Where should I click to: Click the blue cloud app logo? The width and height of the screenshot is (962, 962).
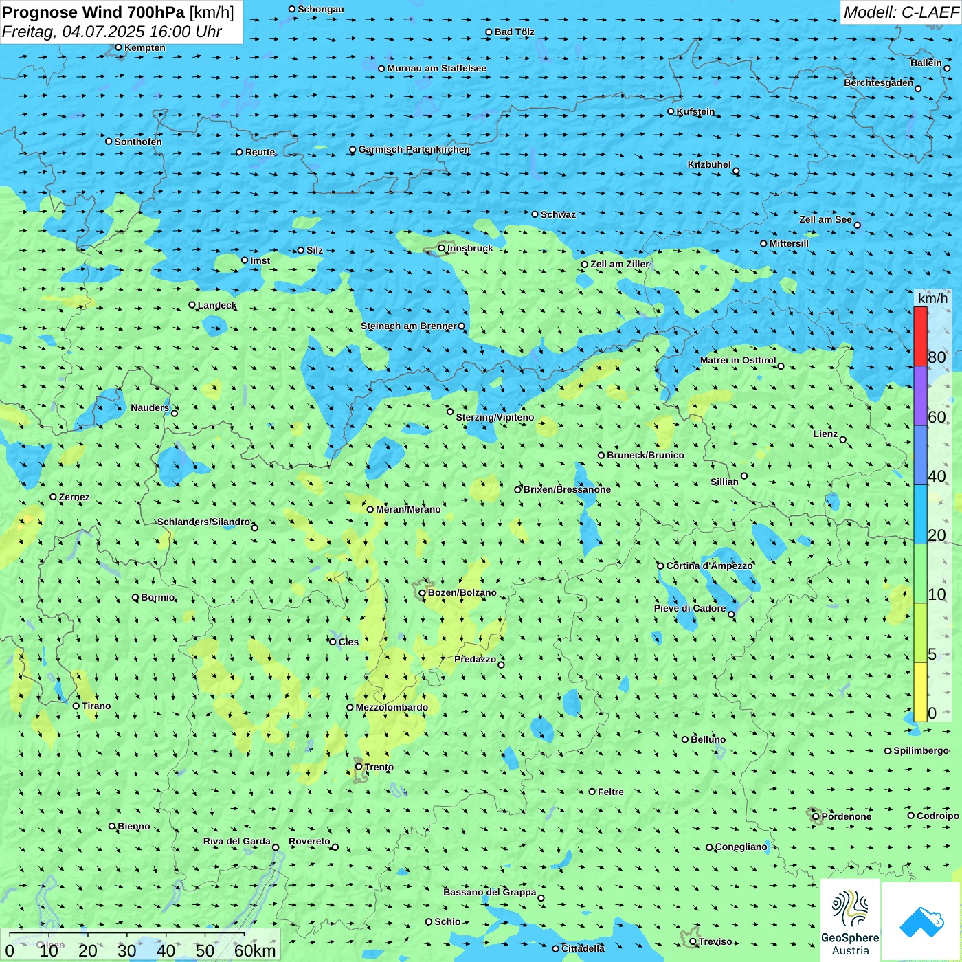pos(921,922)
